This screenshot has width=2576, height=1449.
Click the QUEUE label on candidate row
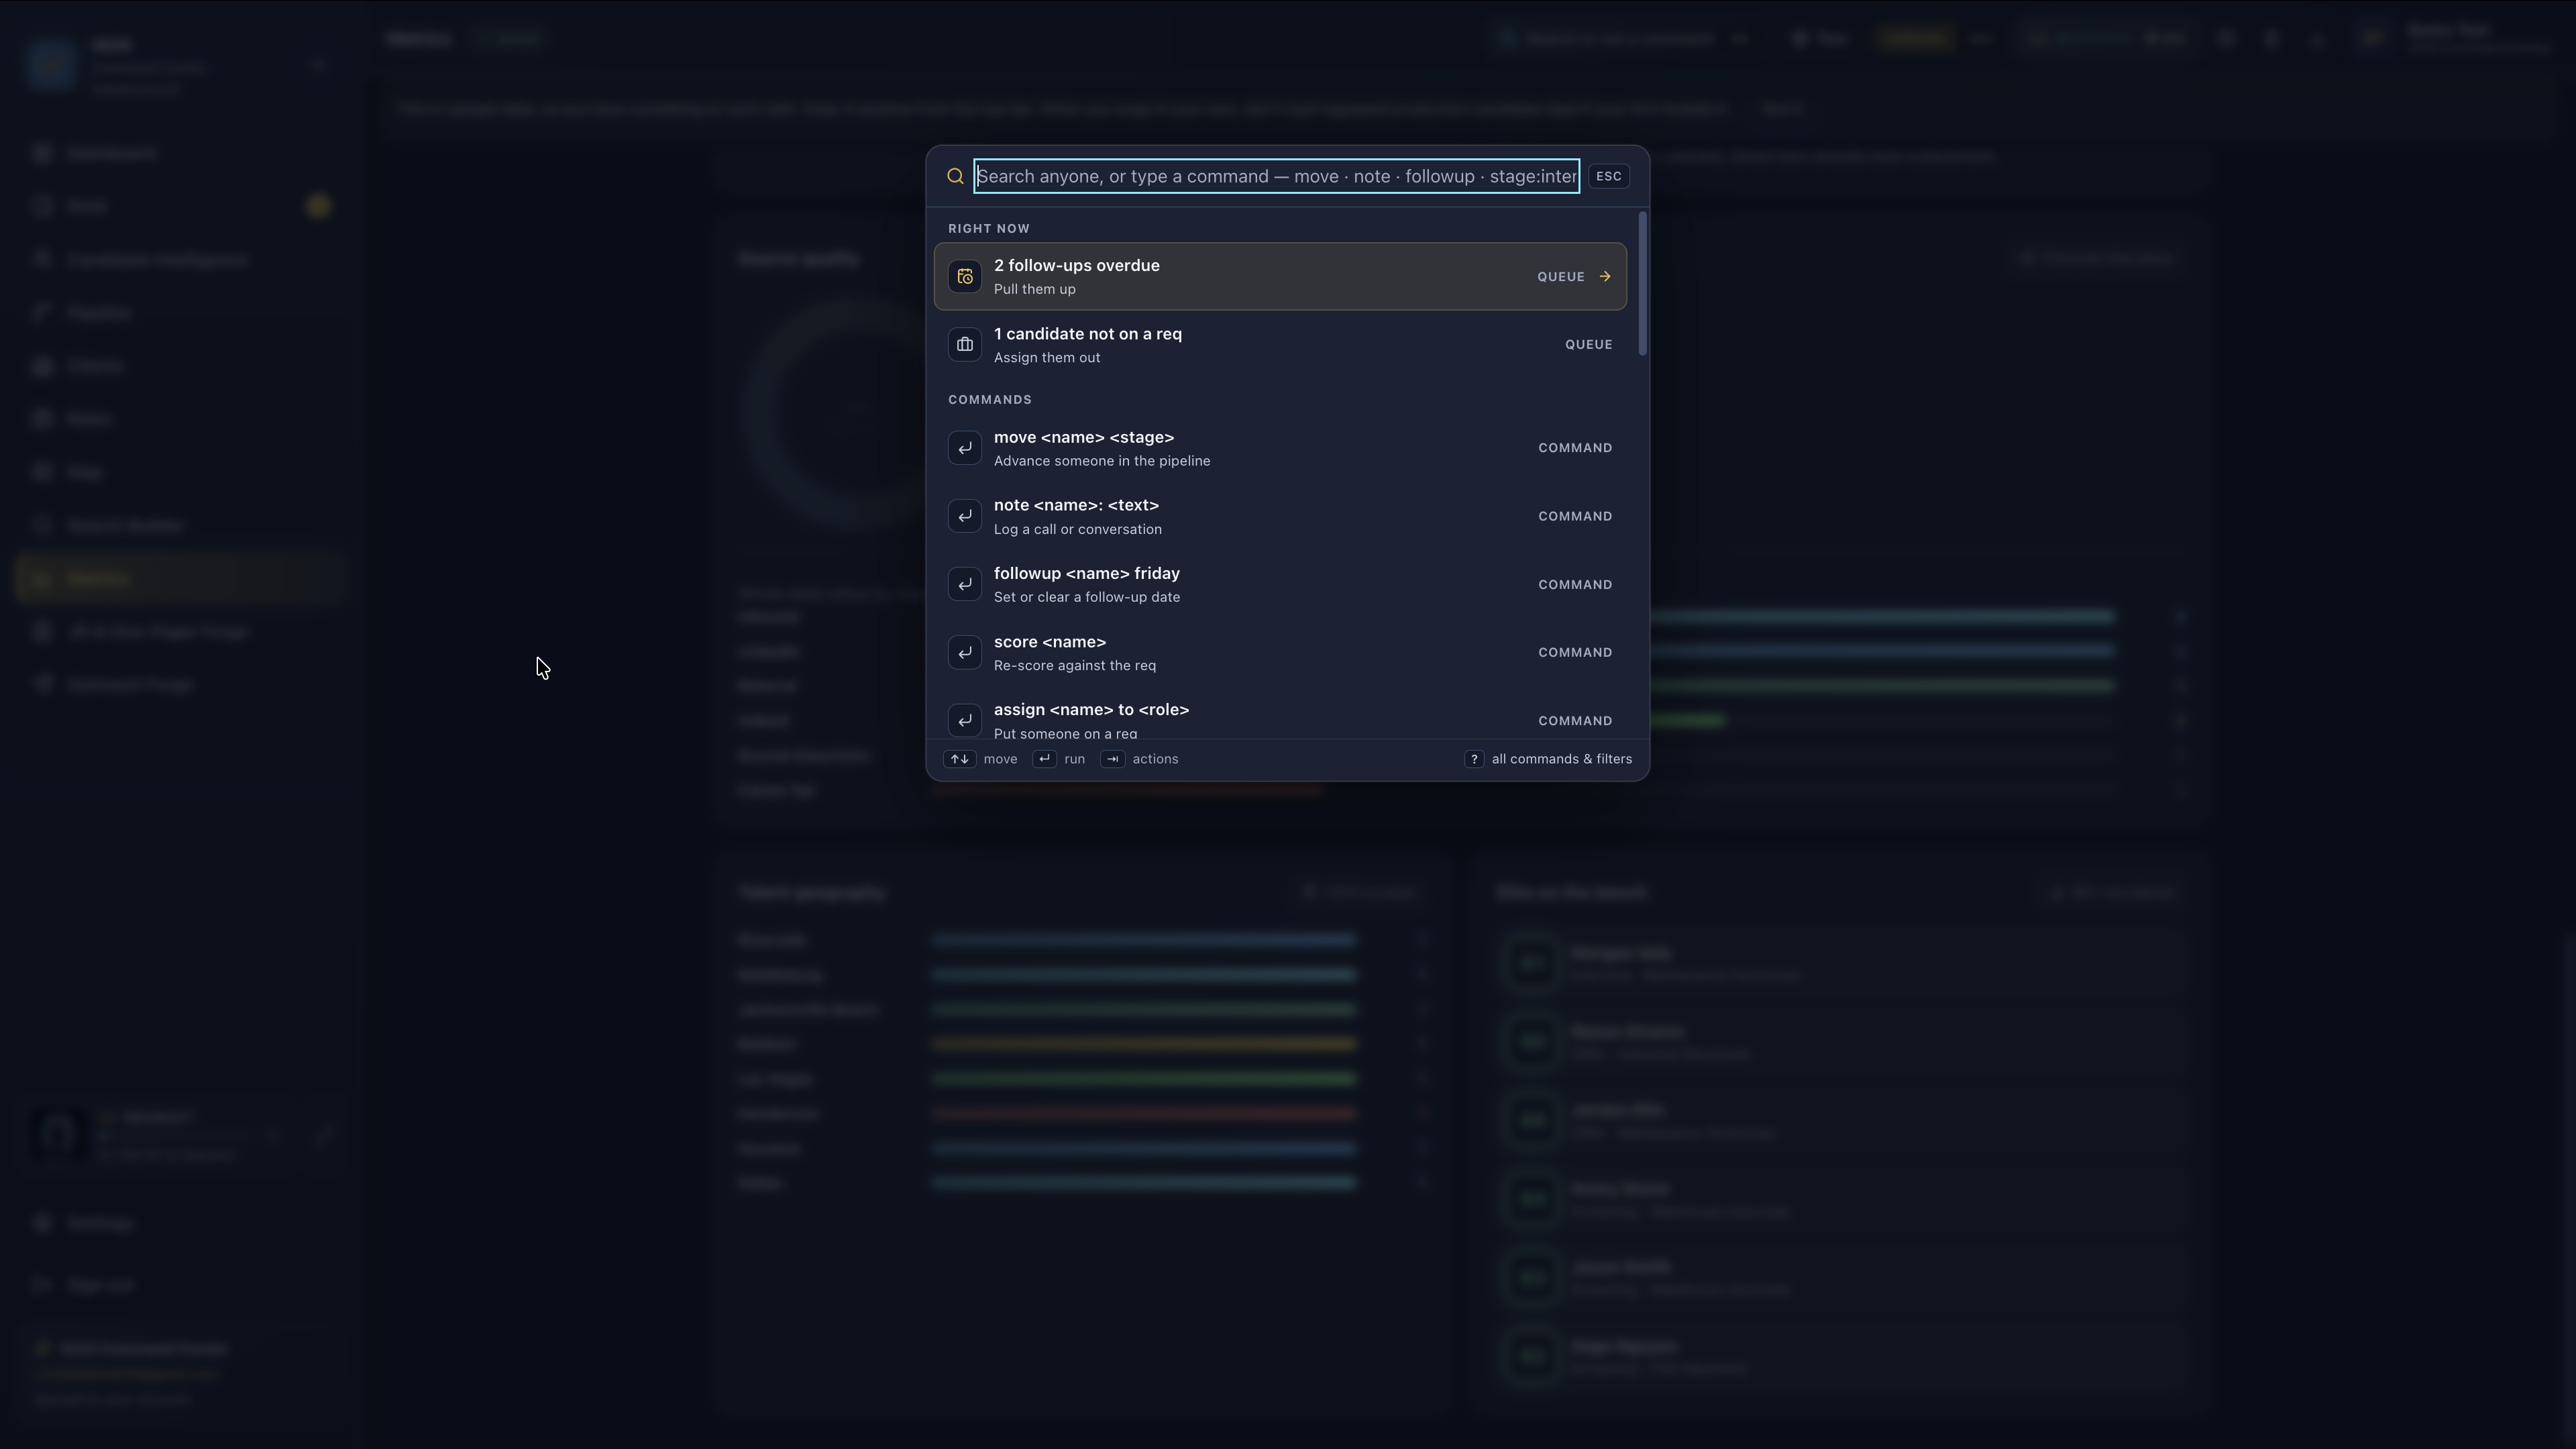(1588, 344)
